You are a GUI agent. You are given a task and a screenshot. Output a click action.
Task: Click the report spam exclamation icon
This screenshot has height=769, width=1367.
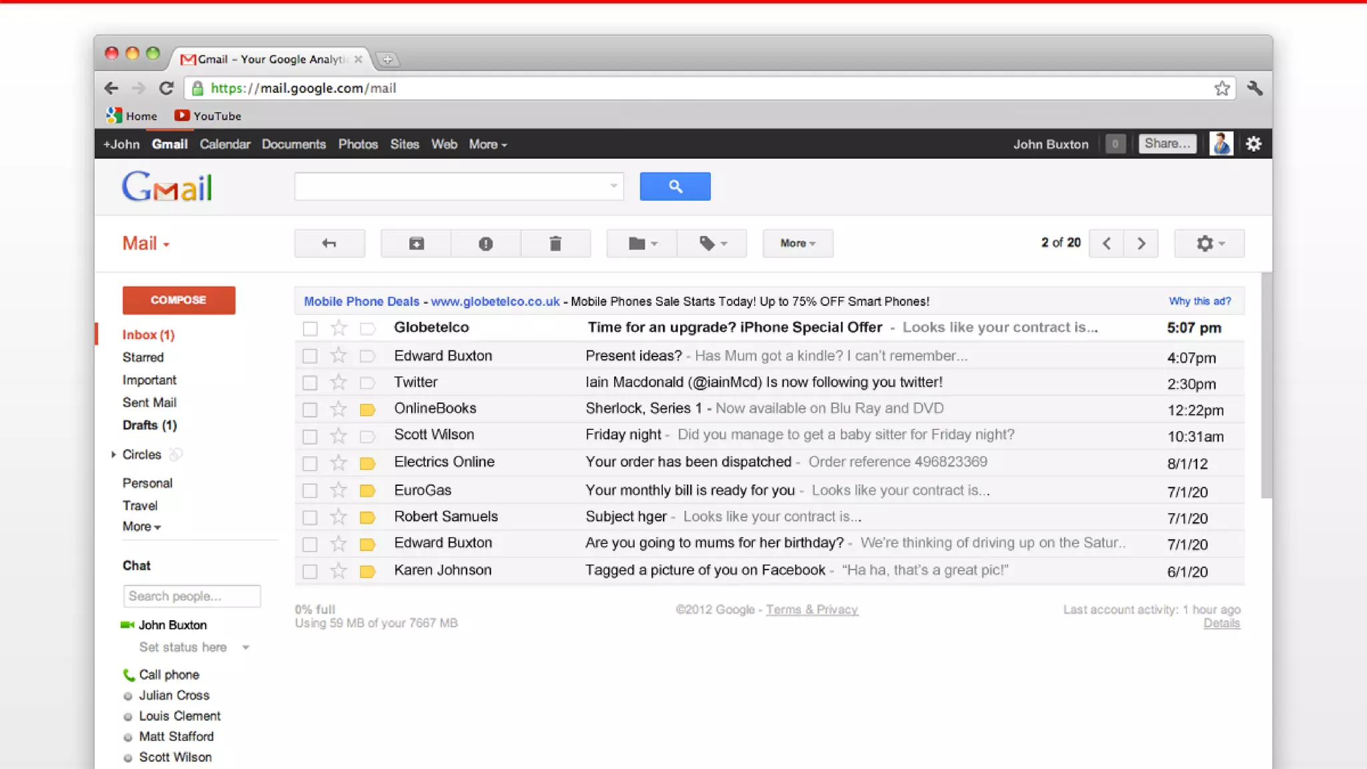click(x=485, y=244)
